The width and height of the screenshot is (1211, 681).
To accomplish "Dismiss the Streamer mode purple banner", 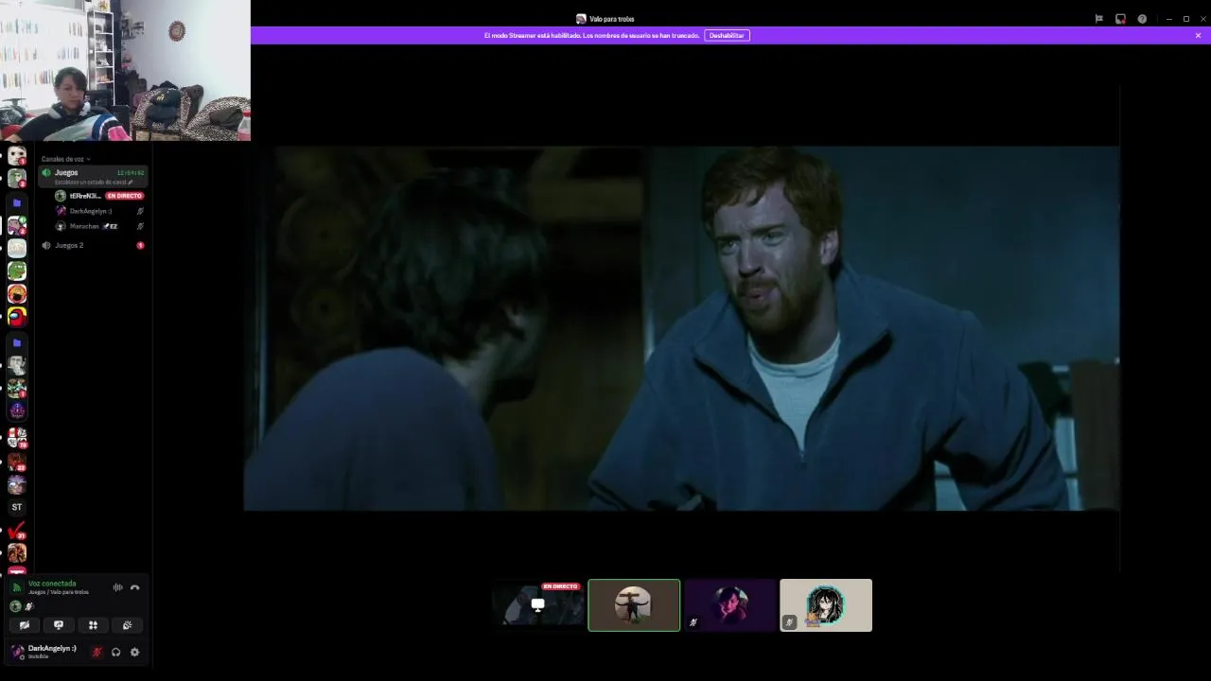I will pos(1198,35).
